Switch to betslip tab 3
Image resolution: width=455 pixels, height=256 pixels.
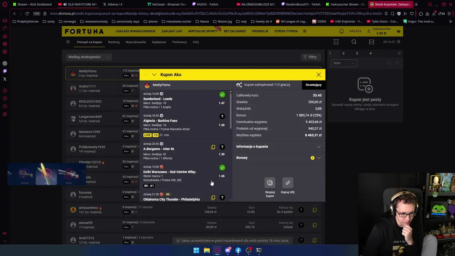(357, 53)
